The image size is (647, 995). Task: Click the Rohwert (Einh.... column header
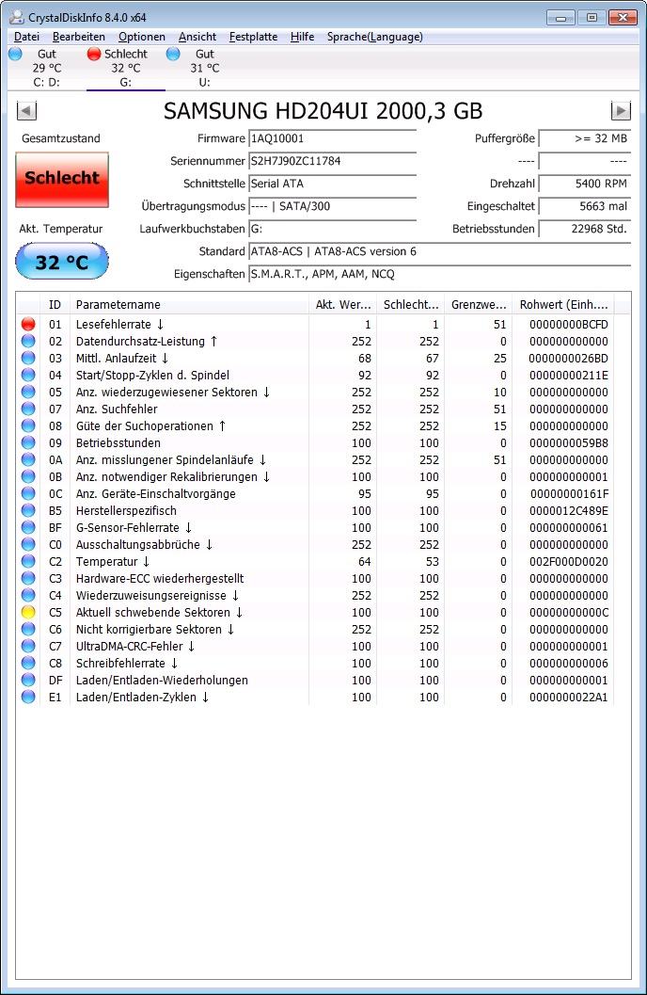click(x=563, y=305)
